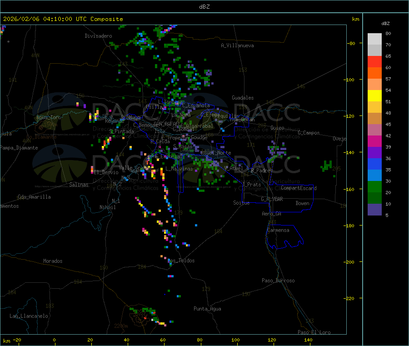Select the dark purple 10 dBZ swatch
The height and width of the screenshot is (346, 409).
[374, 210]
